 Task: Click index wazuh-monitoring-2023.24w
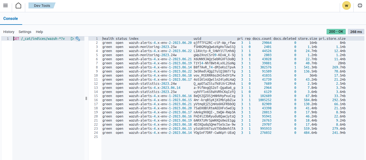pos(153,55)
